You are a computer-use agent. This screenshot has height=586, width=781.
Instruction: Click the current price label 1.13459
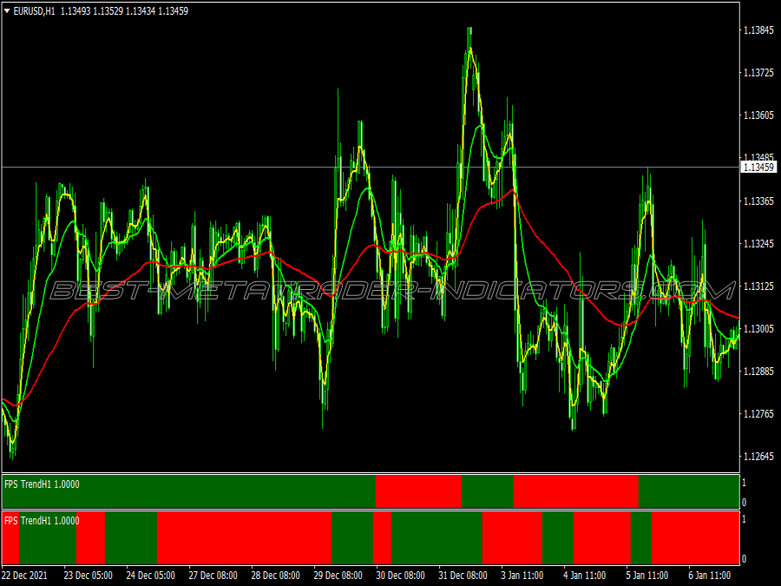coord(758,167)
